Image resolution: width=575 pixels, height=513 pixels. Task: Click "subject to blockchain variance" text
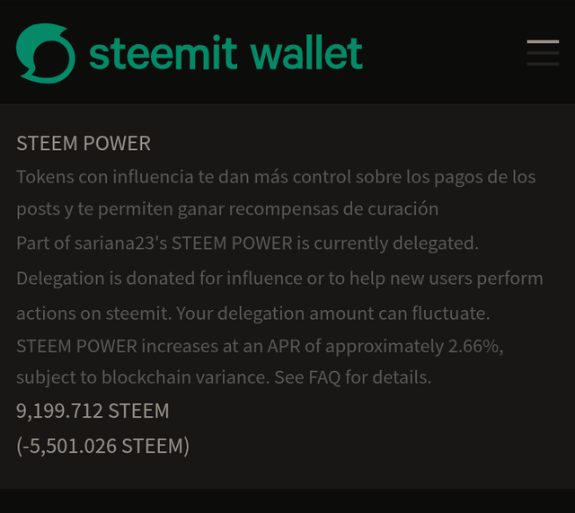(143, 377)
